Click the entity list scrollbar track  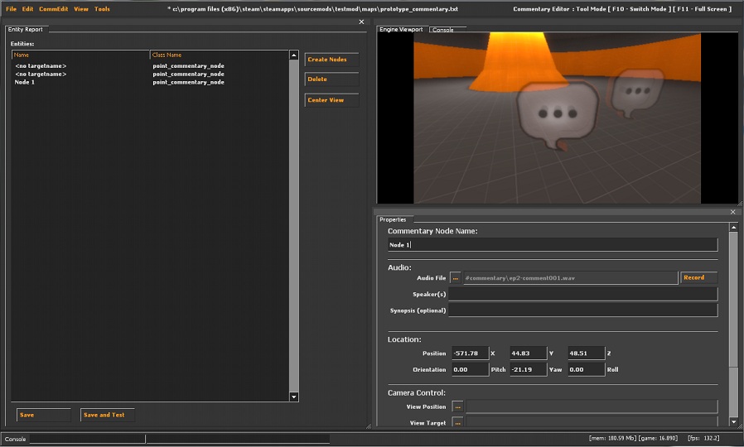[x=294, y=226]
